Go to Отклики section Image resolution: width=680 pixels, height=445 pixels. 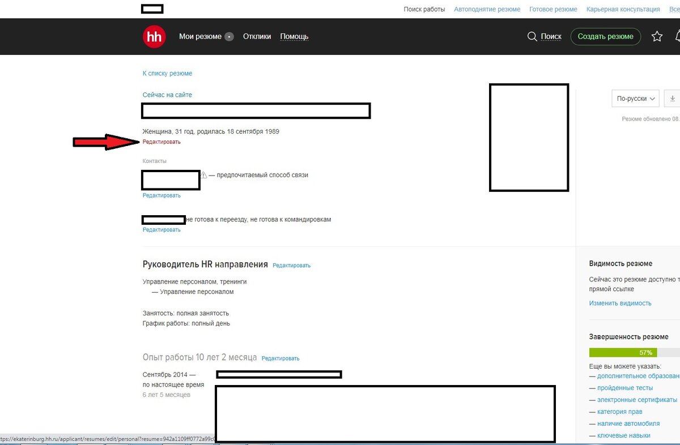click(257, 37)
